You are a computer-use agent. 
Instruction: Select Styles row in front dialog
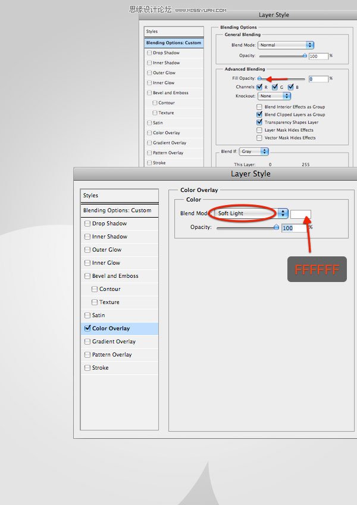[120, 196]
